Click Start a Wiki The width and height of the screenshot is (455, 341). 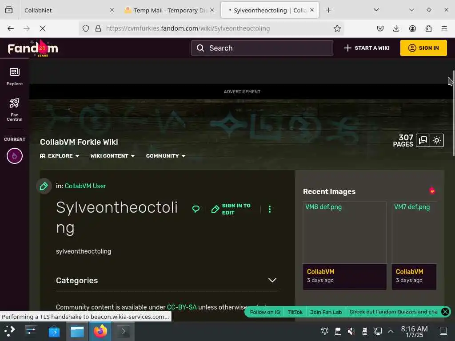[x=367, y=48]
